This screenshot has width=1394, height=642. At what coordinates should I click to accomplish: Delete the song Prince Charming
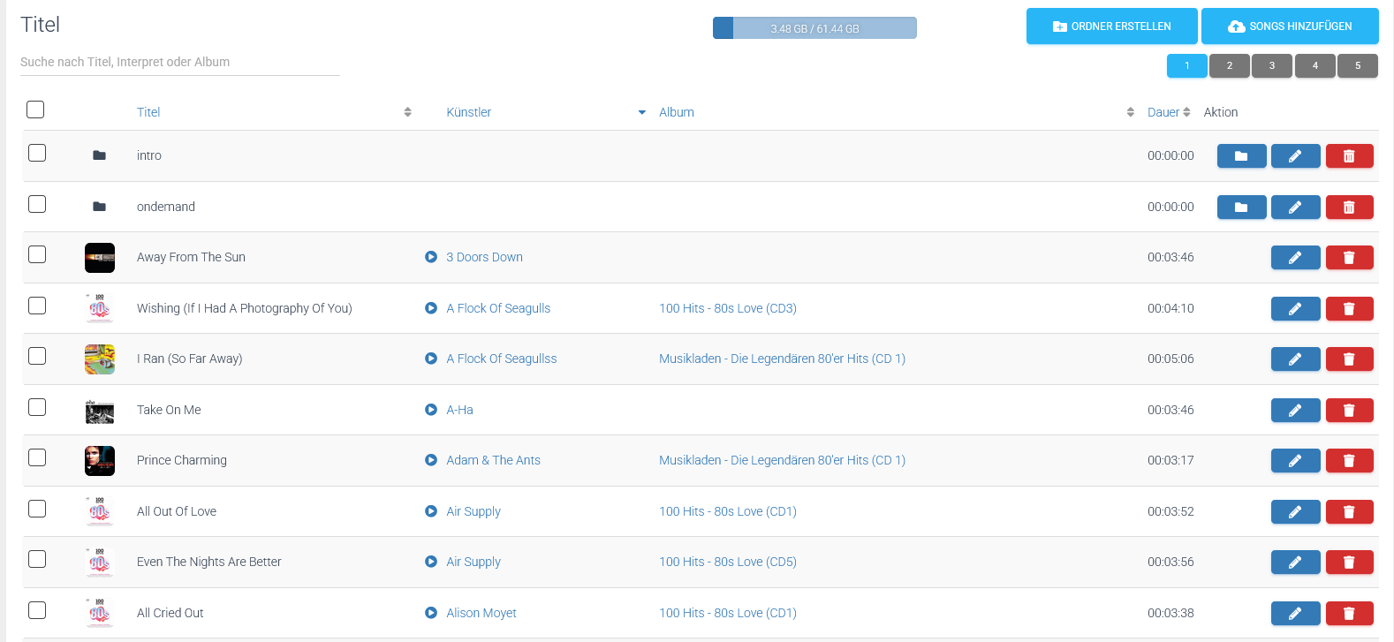coord(1349,461)
